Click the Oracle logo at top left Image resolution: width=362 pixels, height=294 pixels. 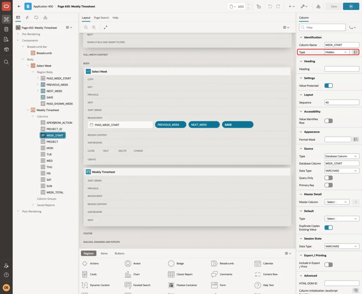6,6
